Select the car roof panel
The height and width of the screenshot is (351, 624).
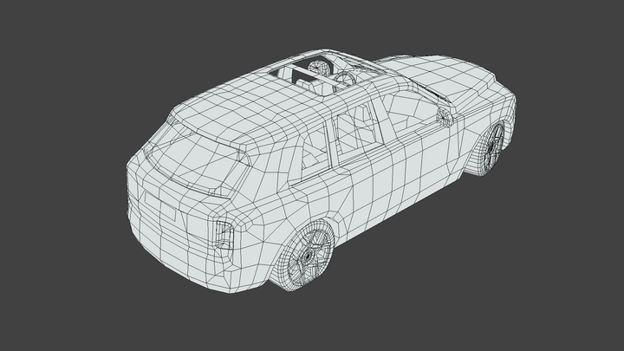(251, 108)
